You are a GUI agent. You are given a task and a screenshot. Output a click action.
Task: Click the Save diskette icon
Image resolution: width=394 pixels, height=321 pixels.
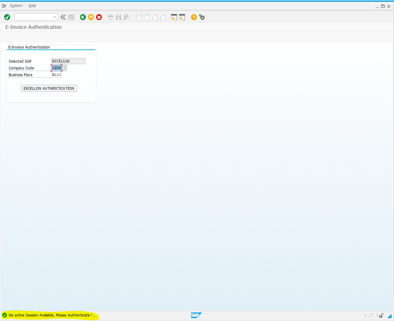pos(71,17)
